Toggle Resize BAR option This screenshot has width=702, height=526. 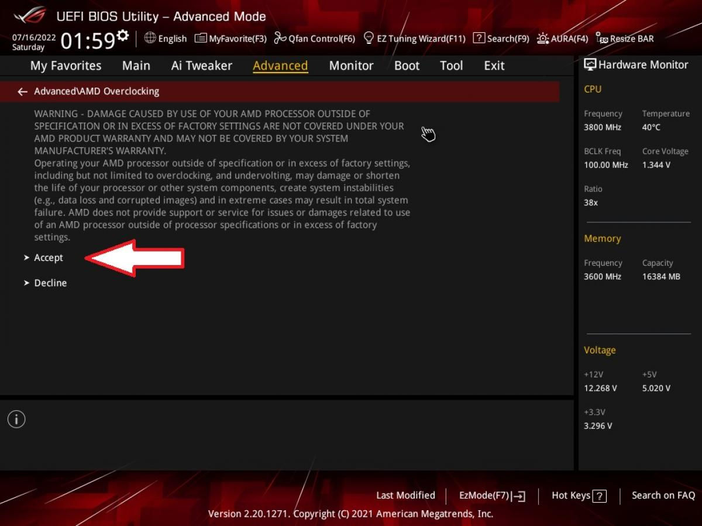(x=625, y=39)
